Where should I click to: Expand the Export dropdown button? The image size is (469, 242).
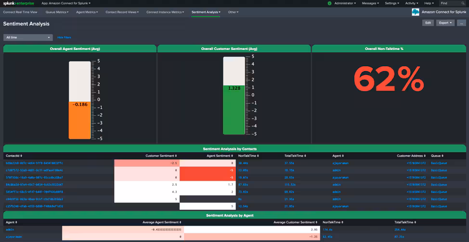445,23
